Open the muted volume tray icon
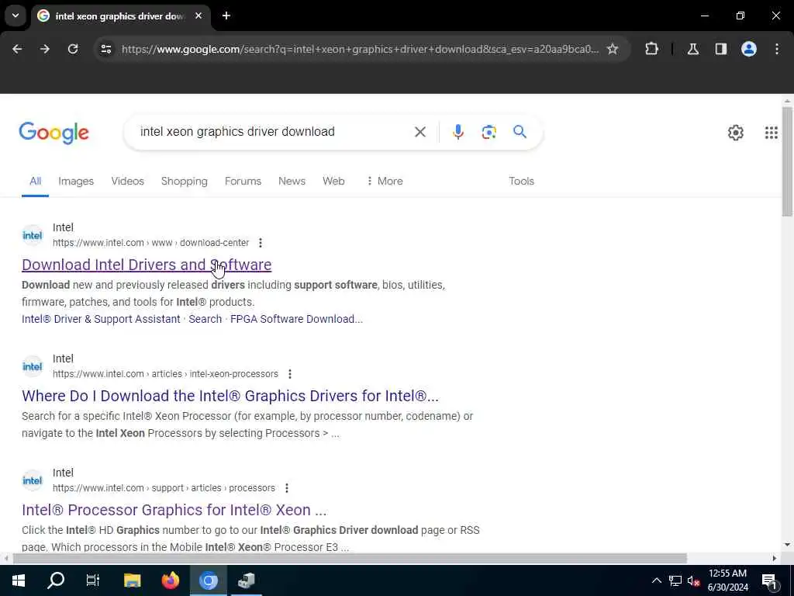This screenshot has height=596, width=794. 694,580
